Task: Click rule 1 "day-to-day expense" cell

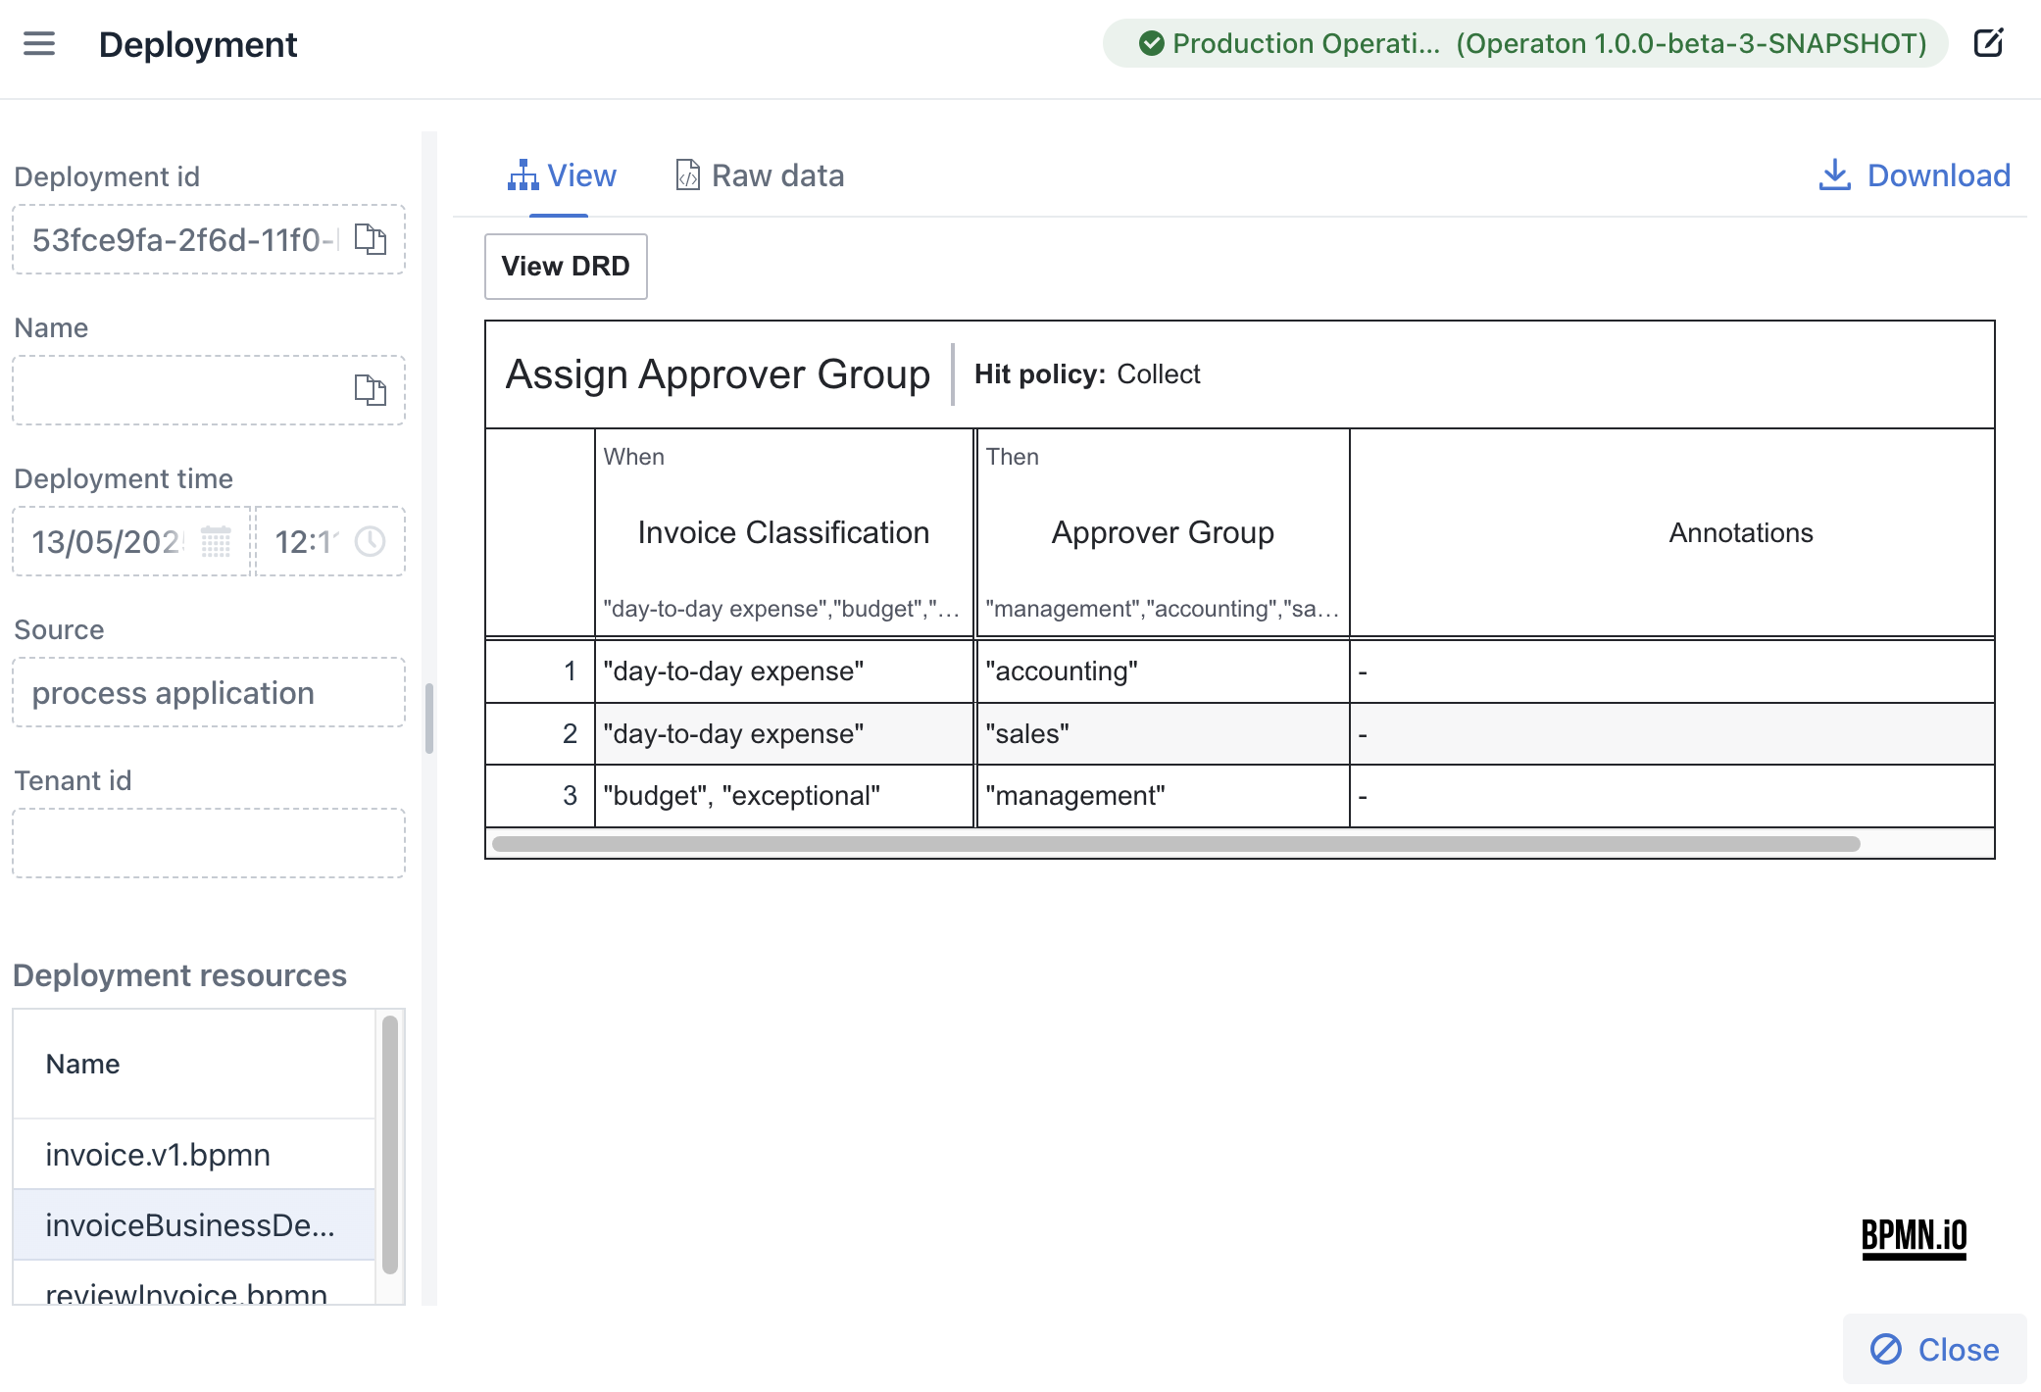Action: click(x=783, y=671)
